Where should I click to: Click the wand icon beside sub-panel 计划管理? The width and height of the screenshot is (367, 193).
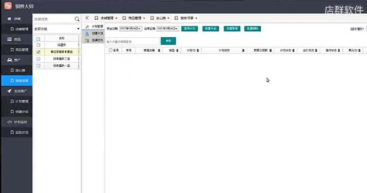click(x=87, y=27)
